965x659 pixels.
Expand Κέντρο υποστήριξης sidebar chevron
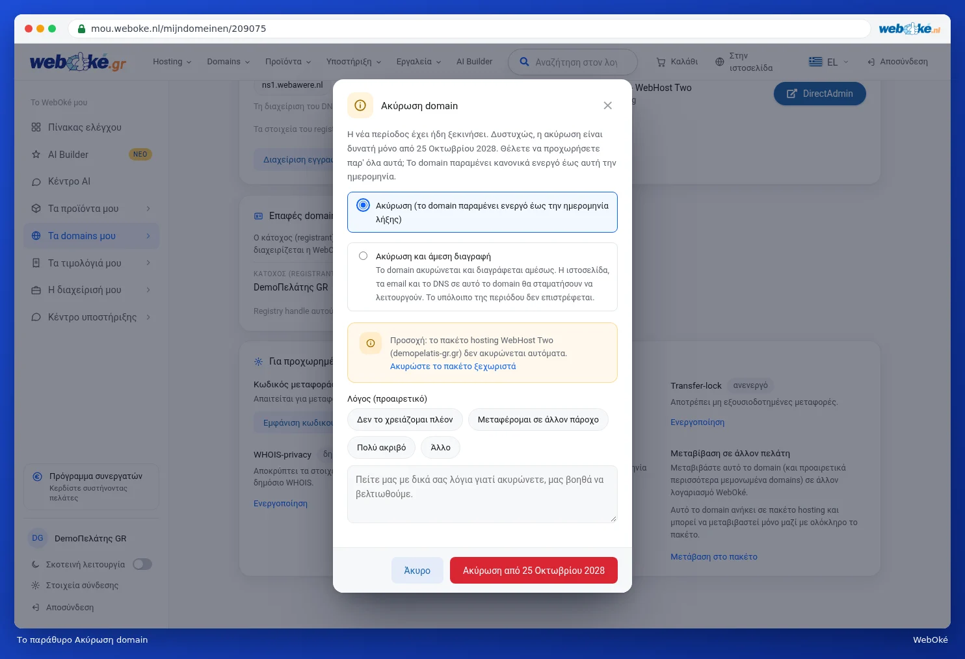[148, 317]
